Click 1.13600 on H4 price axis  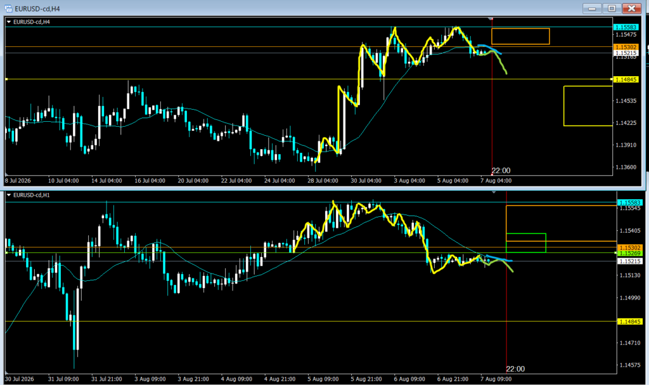point(626,167)
